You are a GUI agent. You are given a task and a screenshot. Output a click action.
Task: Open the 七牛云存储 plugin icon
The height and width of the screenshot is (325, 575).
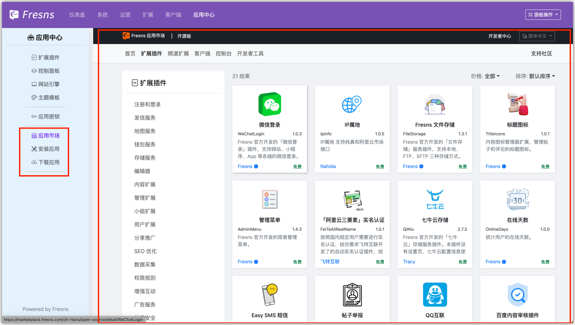435,199
